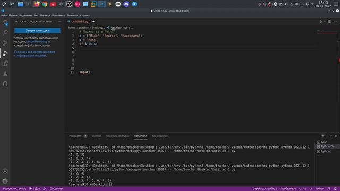The height and width of the screenshot is (191, 340).
Task: Select the Untitled-1.py editor tab
Action: [80, 21]
